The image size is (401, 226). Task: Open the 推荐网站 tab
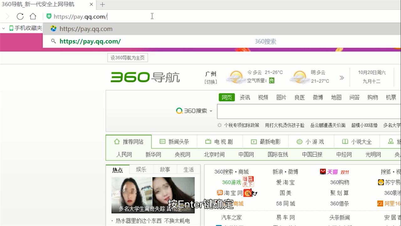[x=129, y=142]
